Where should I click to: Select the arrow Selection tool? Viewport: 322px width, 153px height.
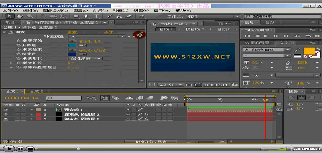10,16
